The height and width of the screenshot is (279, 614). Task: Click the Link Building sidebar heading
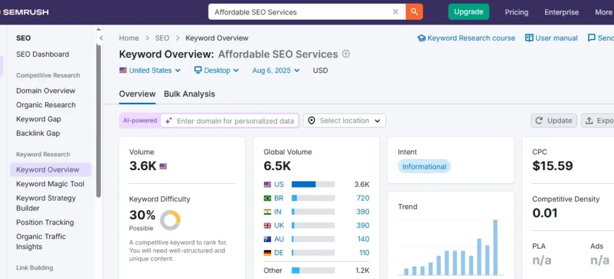coord(34,268)
